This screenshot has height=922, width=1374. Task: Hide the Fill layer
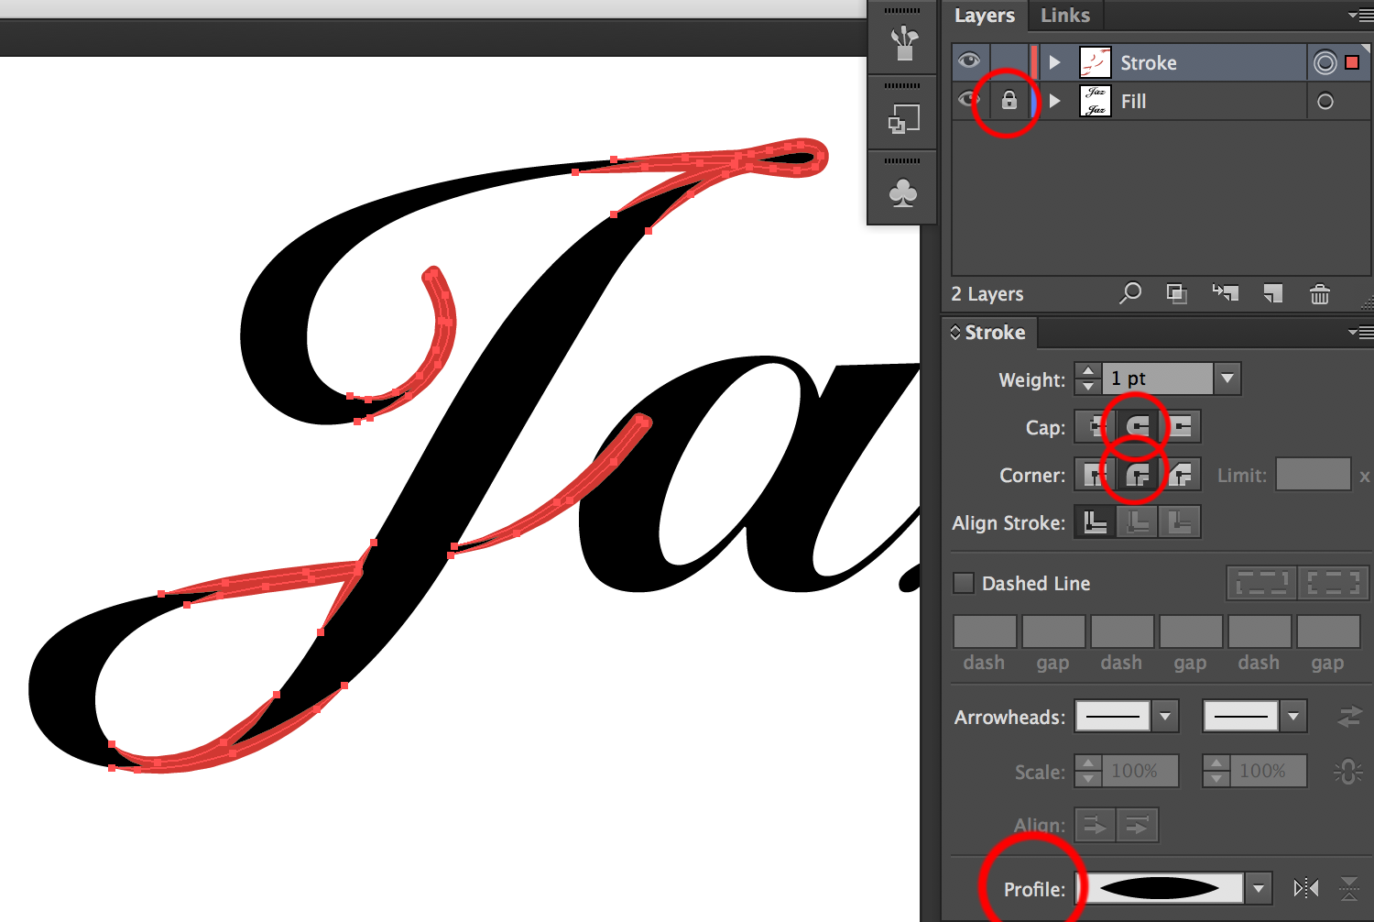(969, 100)
